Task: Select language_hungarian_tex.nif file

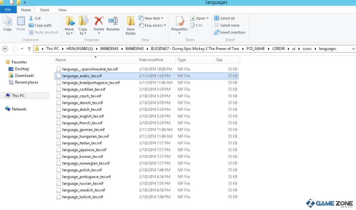Action: pos(146,136)
